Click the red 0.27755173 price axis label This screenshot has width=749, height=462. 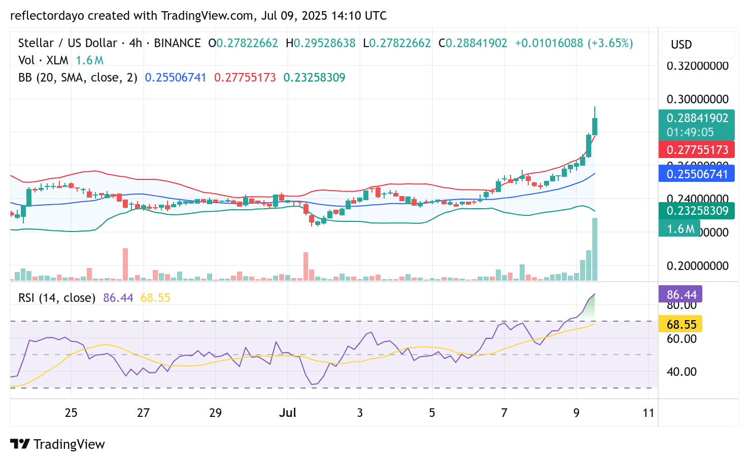pyautogui.click(x=696, y=150)
